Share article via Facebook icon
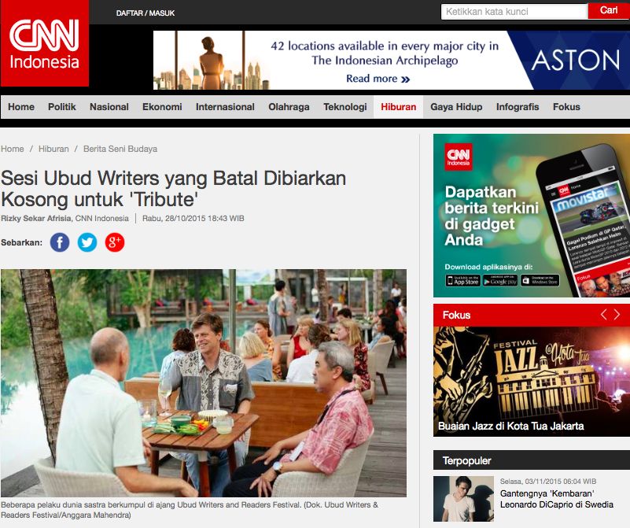630x528 pixels. pyautogui.click(x=60, y=242)
